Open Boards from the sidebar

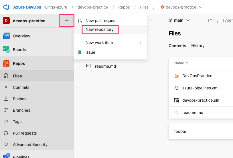pos(19,50)
